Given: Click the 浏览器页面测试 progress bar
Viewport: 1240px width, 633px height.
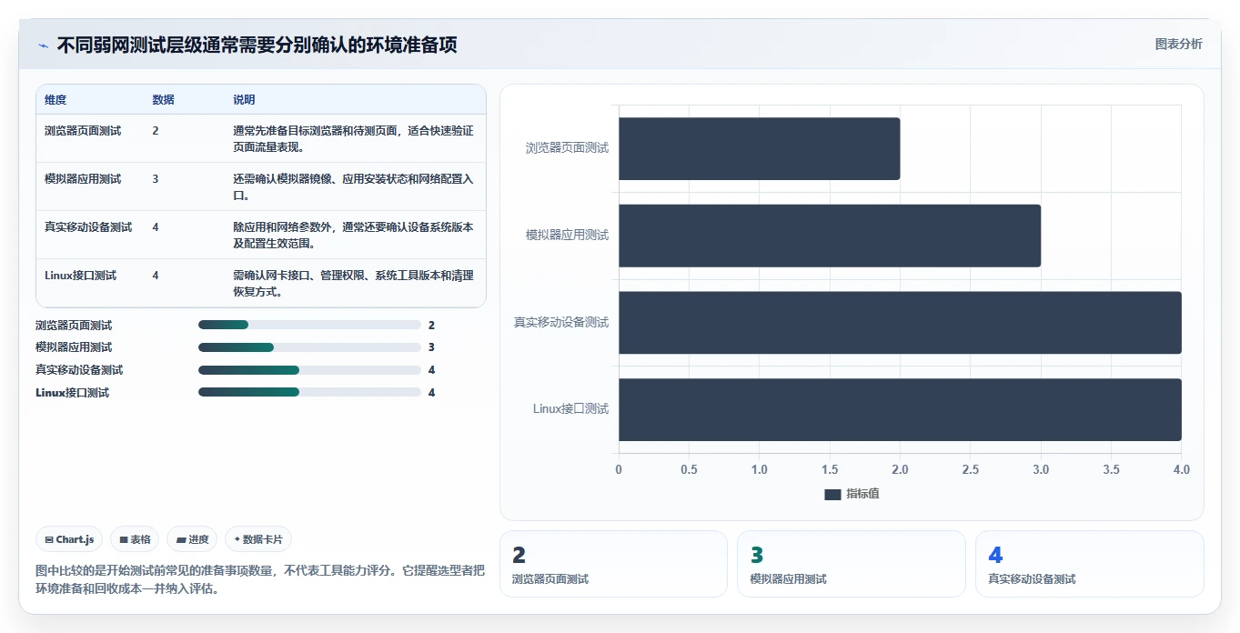Looking at the screenshot, I should pos(309,325).
